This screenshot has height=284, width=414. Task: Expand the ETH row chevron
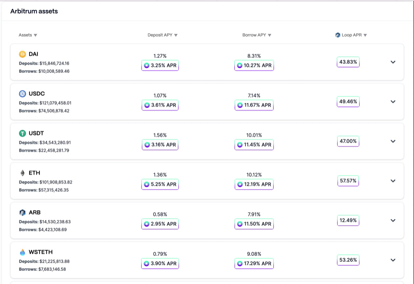pos(393,181)
